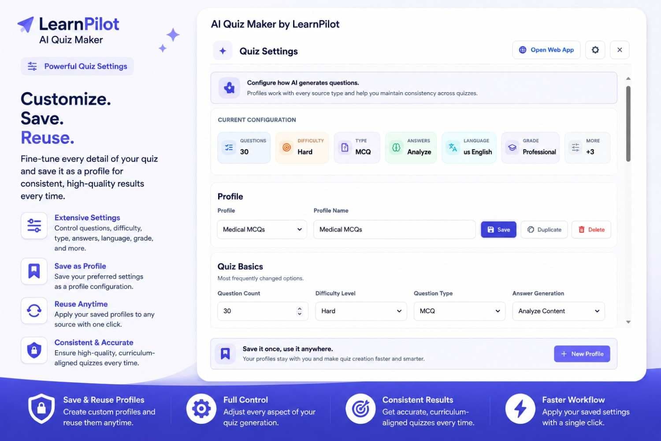Close the Quiz Settings panel

(620, 50)
